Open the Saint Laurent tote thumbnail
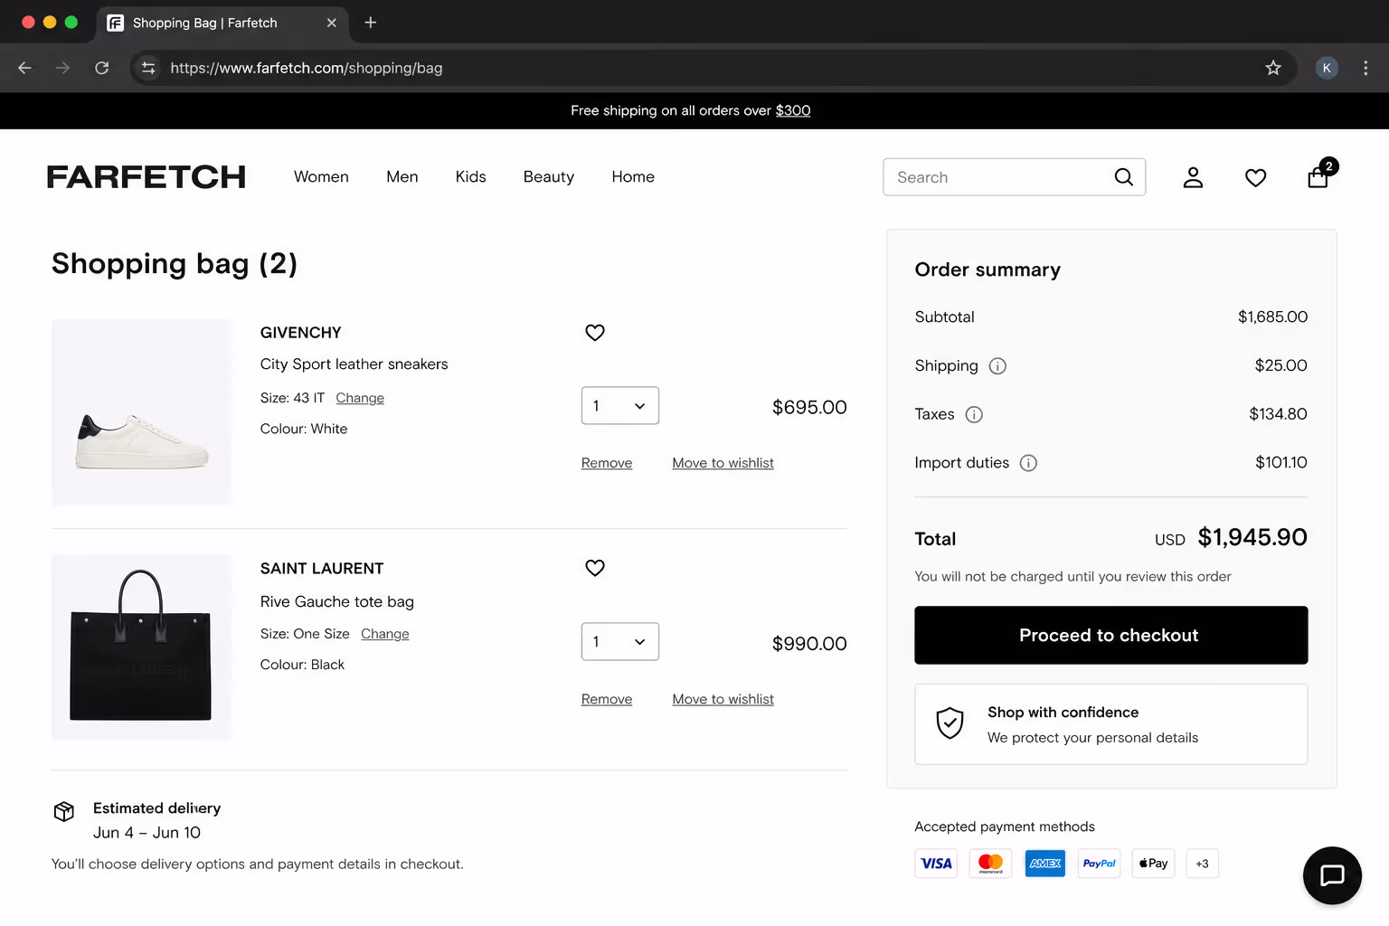 tap(141, 647)
